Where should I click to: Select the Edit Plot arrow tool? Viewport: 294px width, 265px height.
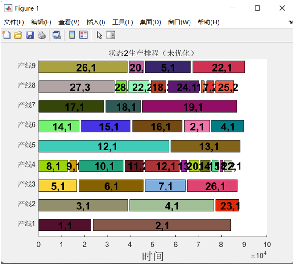click(x=99, y=35)
